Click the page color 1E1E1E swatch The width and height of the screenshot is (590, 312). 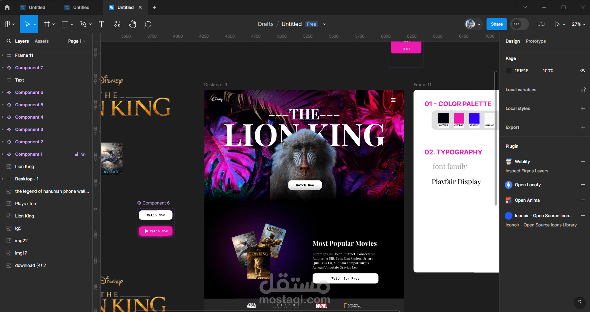[x=508, y=71]
